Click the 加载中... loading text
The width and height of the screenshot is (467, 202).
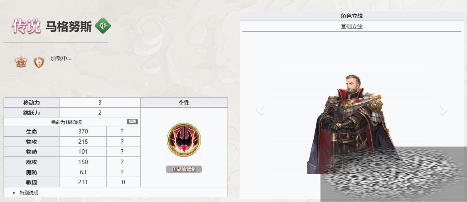click(61, 59)
